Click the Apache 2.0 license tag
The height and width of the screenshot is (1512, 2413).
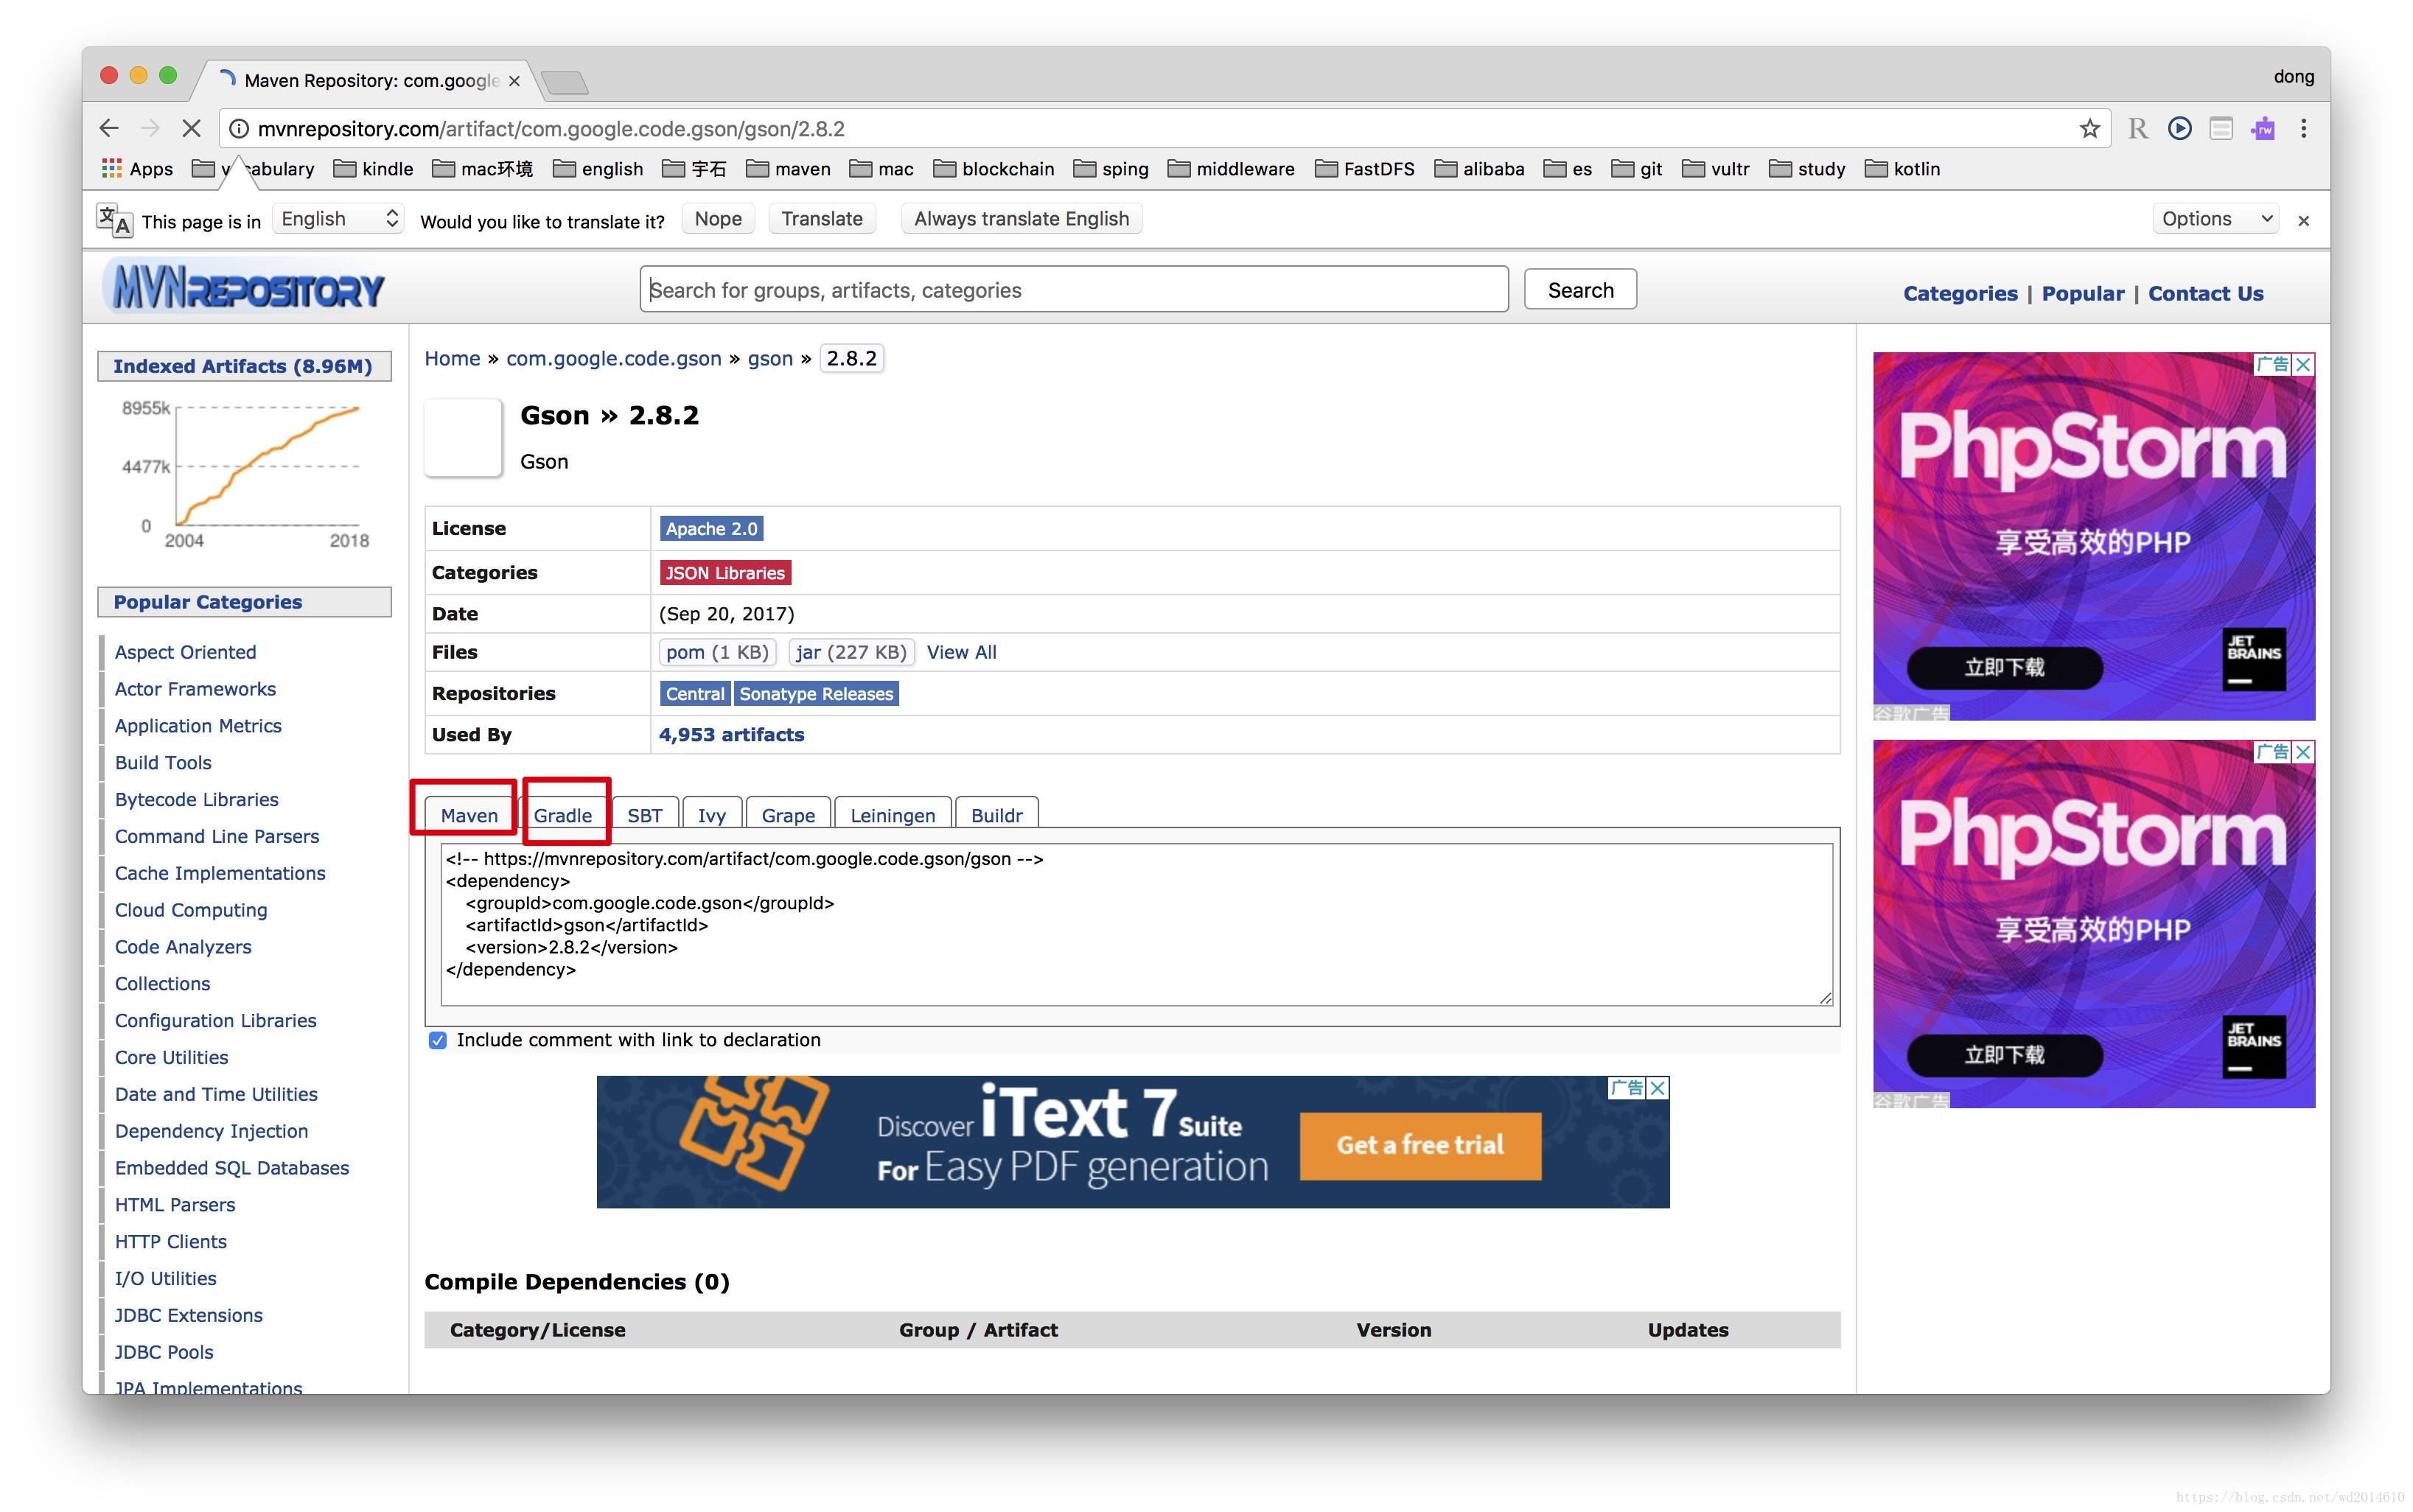coord(711,528)
